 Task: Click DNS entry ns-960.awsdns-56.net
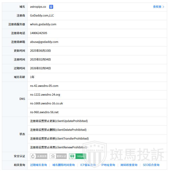click(x=44, y=112)
